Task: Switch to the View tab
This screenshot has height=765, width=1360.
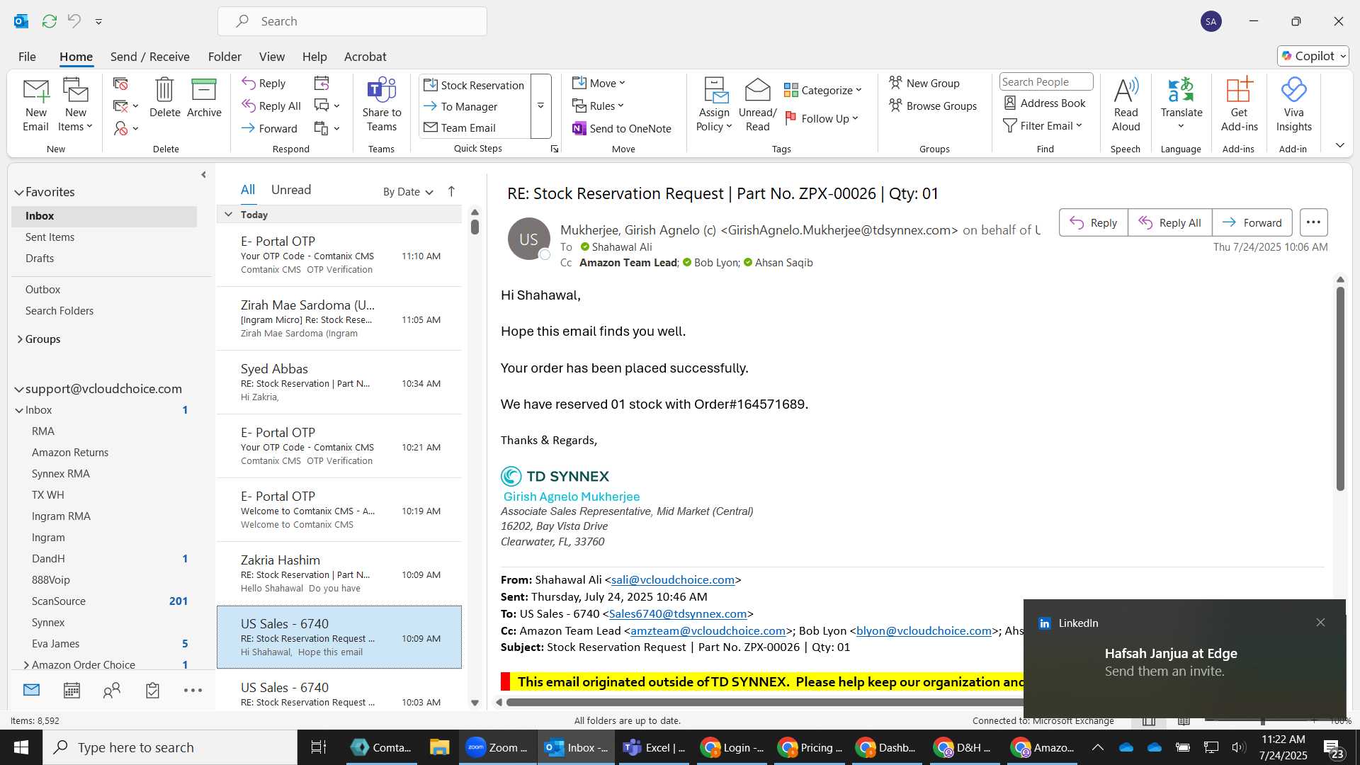Action: [x=271, y=57]
